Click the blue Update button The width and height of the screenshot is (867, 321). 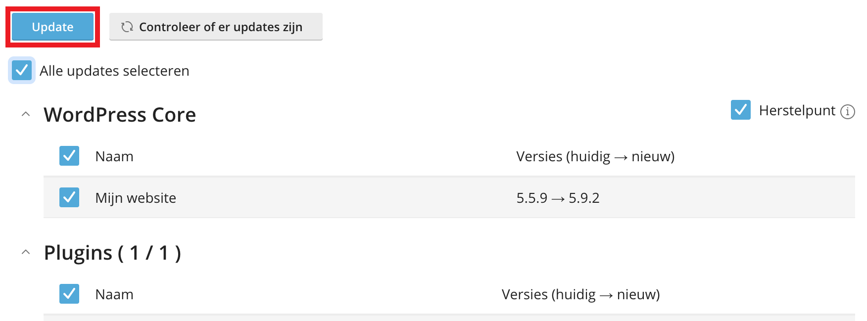pos(52,27)
